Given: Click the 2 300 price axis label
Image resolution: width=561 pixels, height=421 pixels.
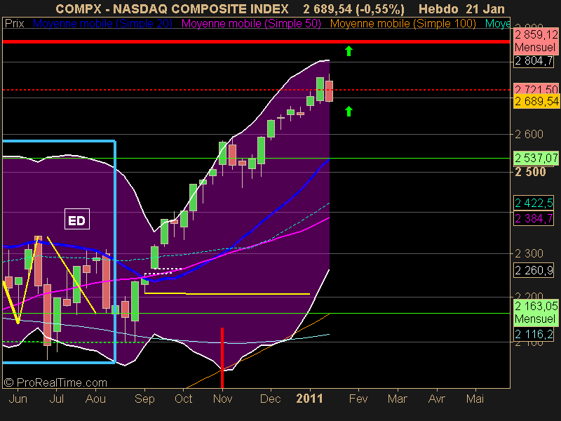Looking at the screenshot, I should pos(529,254).
